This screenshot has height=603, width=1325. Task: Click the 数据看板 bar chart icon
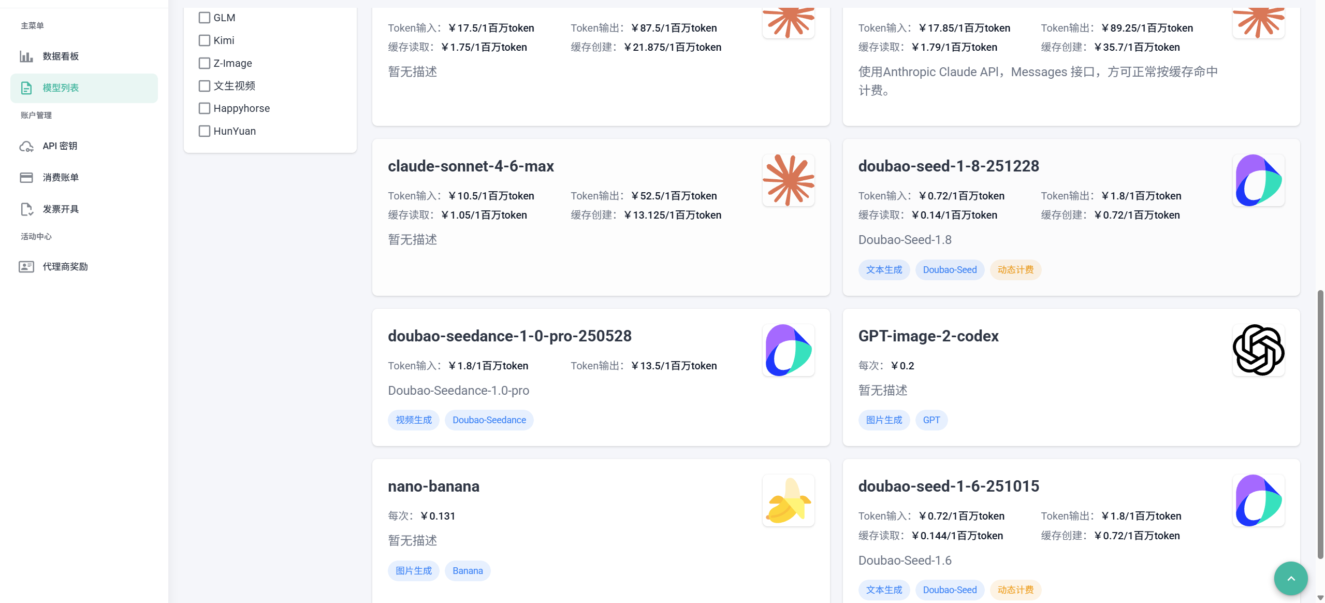coord(26,56)
